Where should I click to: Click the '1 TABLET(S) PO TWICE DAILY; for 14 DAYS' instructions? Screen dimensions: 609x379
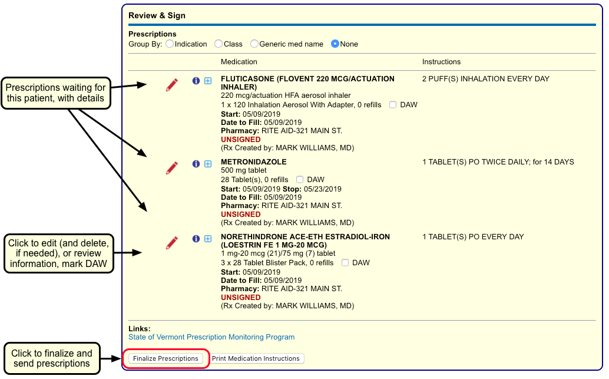click(498, 162)
